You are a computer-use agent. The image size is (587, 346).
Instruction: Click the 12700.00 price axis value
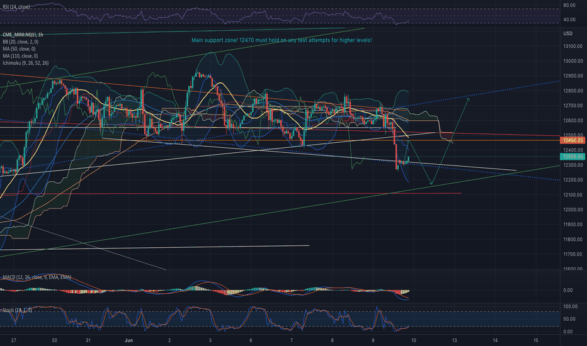[573, 106]
